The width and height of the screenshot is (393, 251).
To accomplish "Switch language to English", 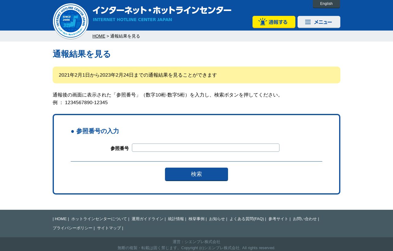I will [x=326, y=4].
